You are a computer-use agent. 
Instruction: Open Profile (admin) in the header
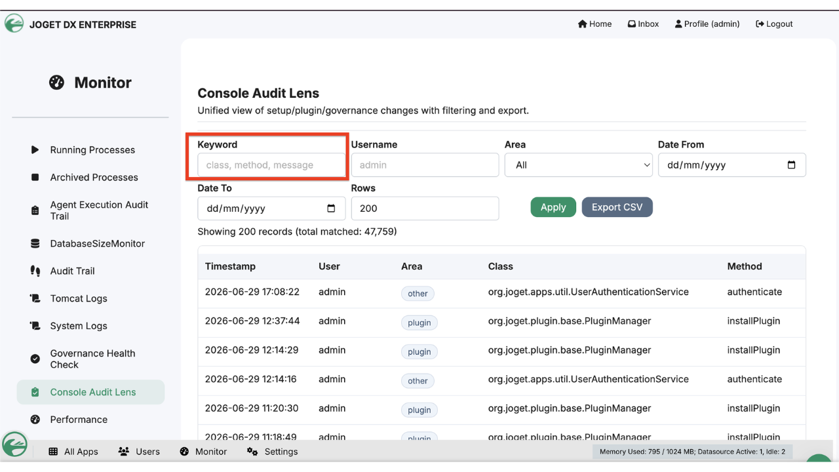707,24
